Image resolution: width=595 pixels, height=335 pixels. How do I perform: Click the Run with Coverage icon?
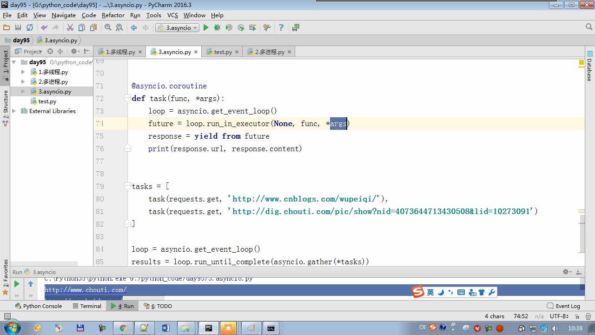[x=229, y=28]
